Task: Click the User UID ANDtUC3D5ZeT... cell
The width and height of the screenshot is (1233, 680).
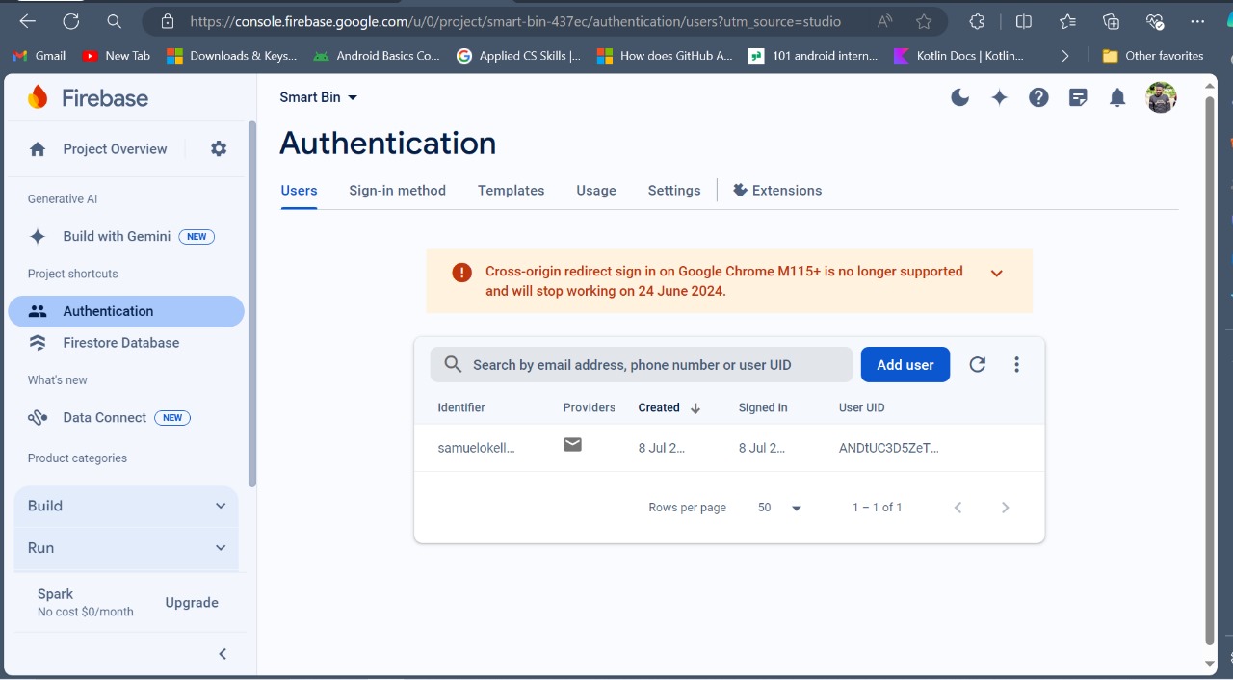Action: [888, 448]
